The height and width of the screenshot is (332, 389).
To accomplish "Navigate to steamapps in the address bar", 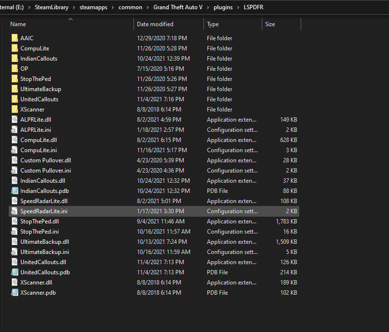I will pyautogui.click(x=93, y=7).
